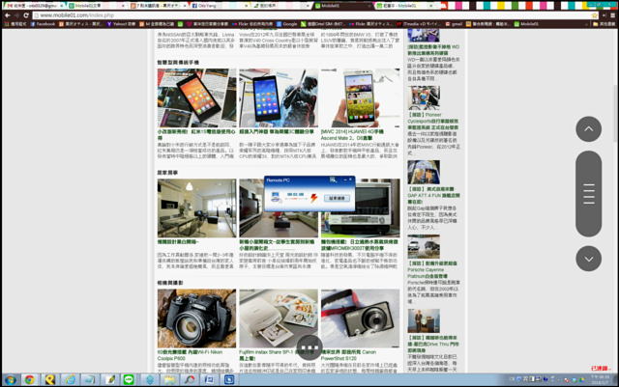Switch to the rightmost tab with Mobile01 in its title
This screenshot has height=387, width=619.
coord(404,6)
